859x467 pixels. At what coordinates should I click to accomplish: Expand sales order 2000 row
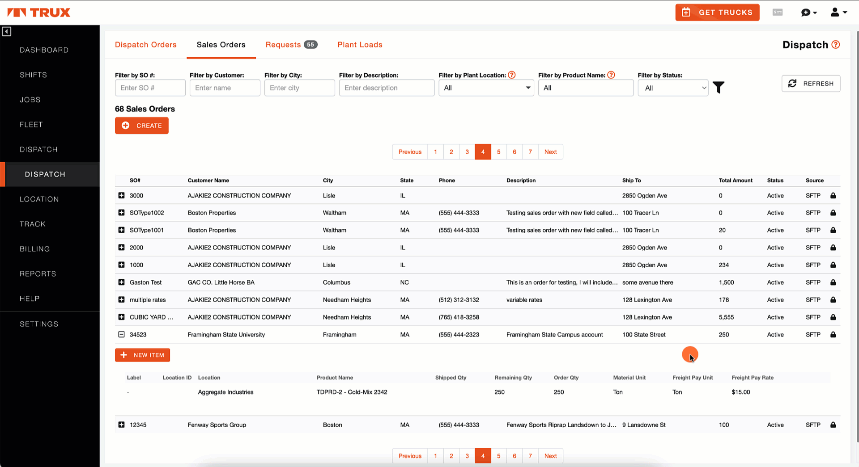121,248
